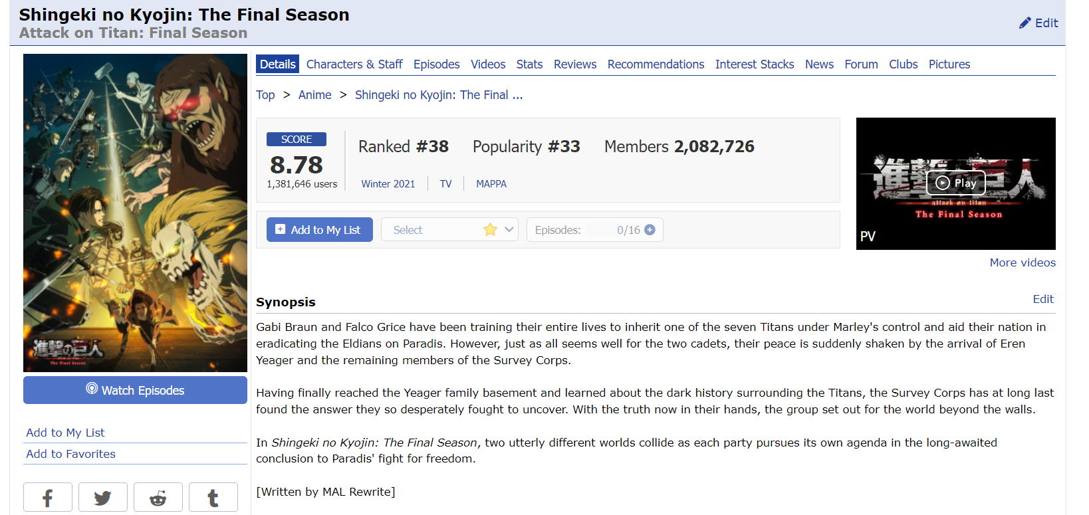Click the Add to My List button
The width and height of the screenshot is (1089, 515).
(319, 230)
